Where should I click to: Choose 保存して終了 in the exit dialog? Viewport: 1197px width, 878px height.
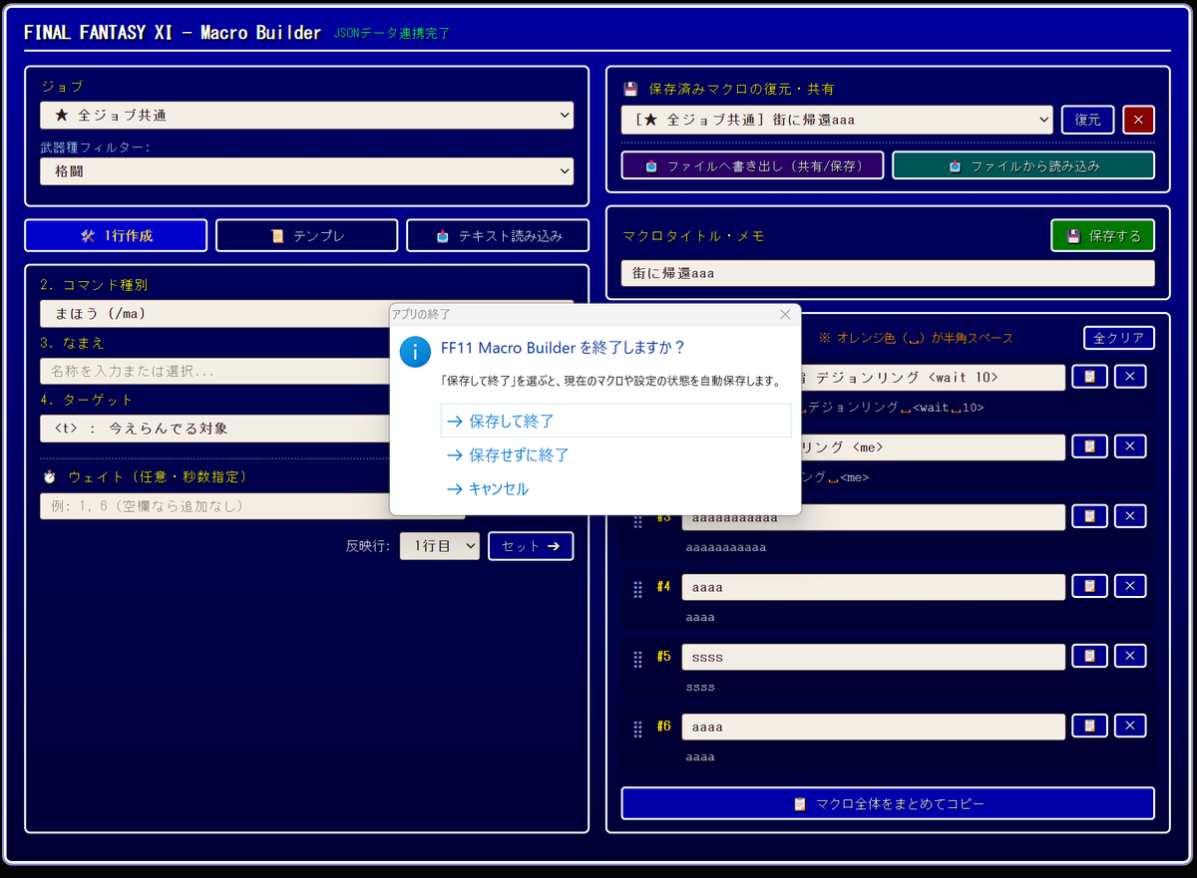pyautogui.click(x=615, y=421)
